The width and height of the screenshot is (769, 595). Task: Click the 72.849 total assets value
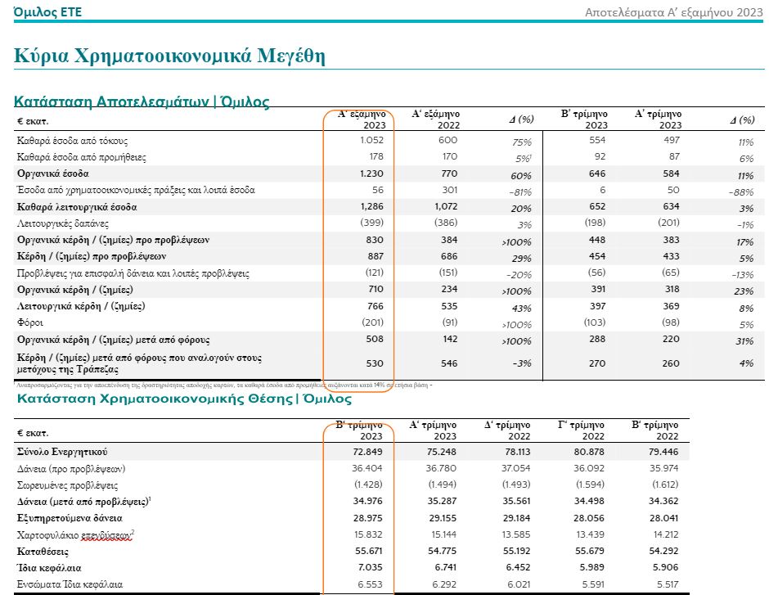[x=359, y=452]
